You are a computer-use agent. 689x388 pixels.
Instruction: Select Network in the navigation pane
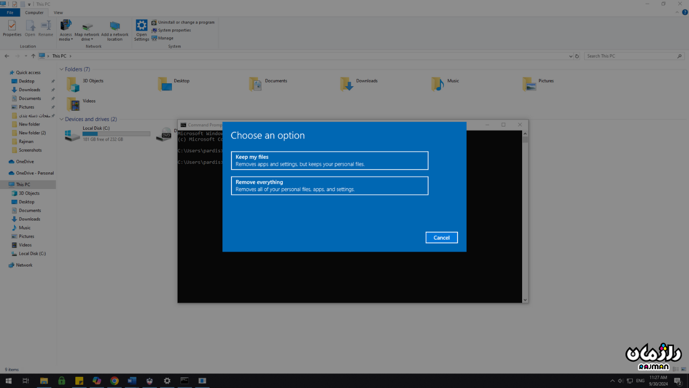coord(24,265)
